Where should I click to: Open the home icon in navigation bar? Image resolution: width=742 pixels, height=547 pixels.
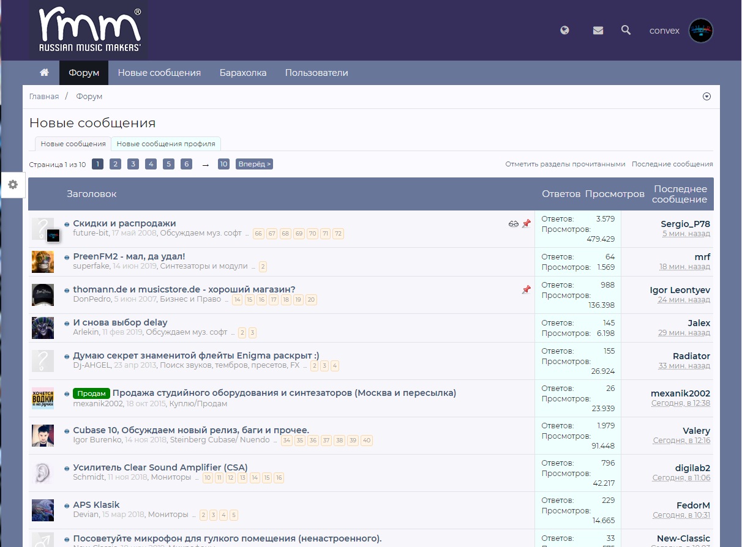[44, 72]
